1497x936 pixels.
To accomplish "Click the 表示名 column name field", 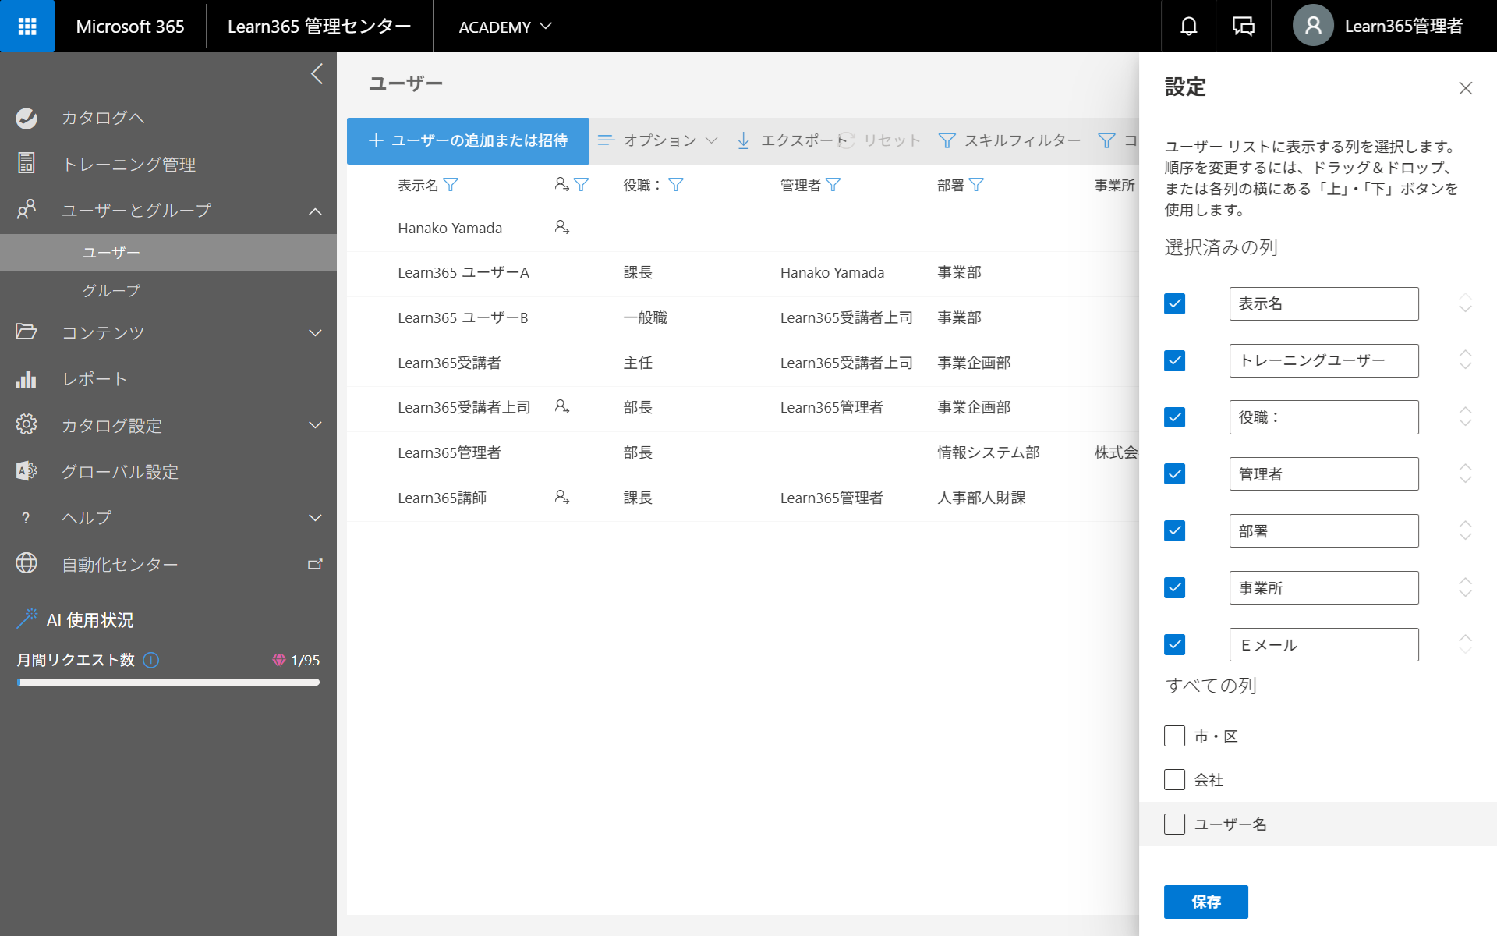I will (x=1324, y=303).
